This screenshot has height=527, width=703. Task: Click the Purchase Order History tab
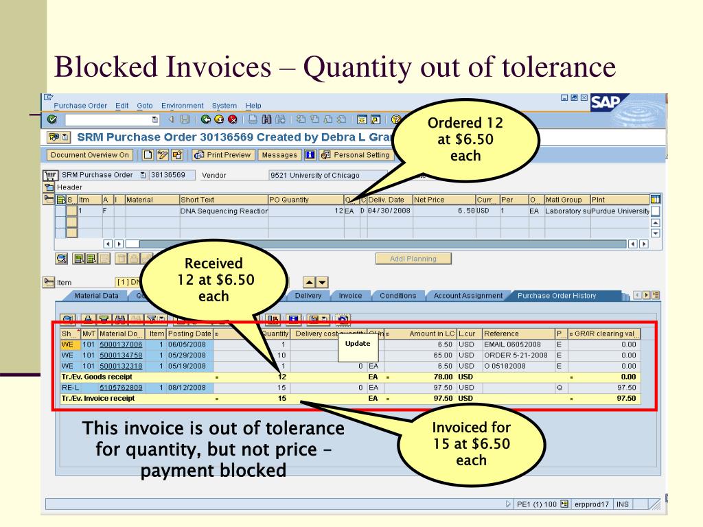(x=556, y=296)
